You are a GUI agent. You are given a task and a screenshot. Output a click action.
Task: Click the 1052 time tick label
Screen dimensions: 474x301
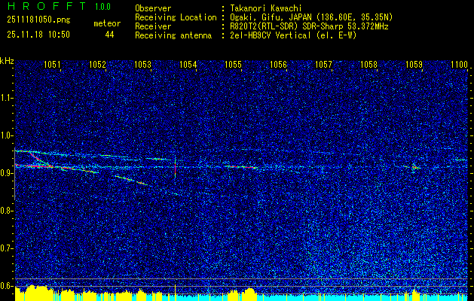tap(98, 64)
